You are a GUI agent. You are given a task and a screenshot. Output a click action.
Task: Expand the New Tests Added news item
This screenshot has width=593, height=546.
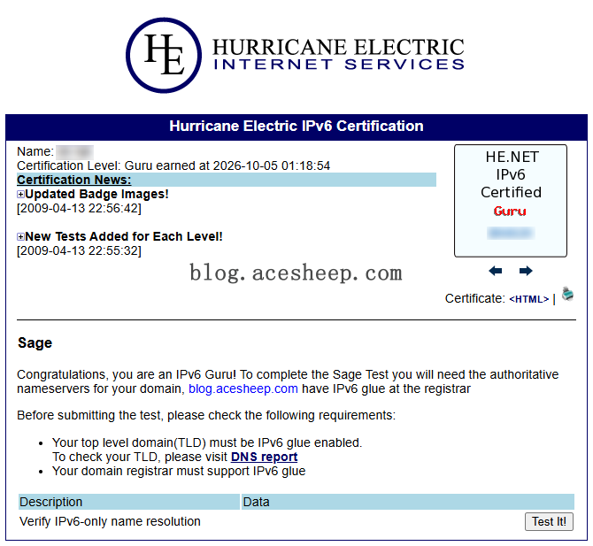tap(20, 236)
